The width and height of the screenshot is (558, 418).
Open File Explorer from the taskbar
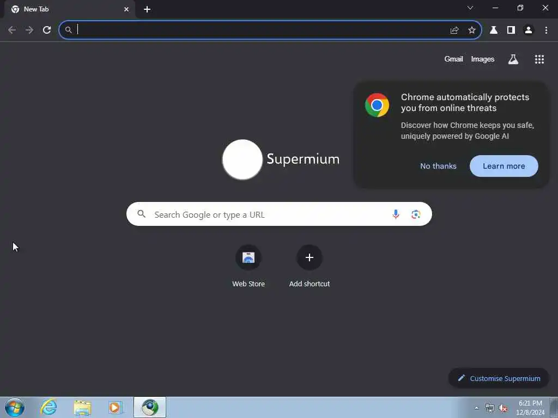[x=83, y=408]
